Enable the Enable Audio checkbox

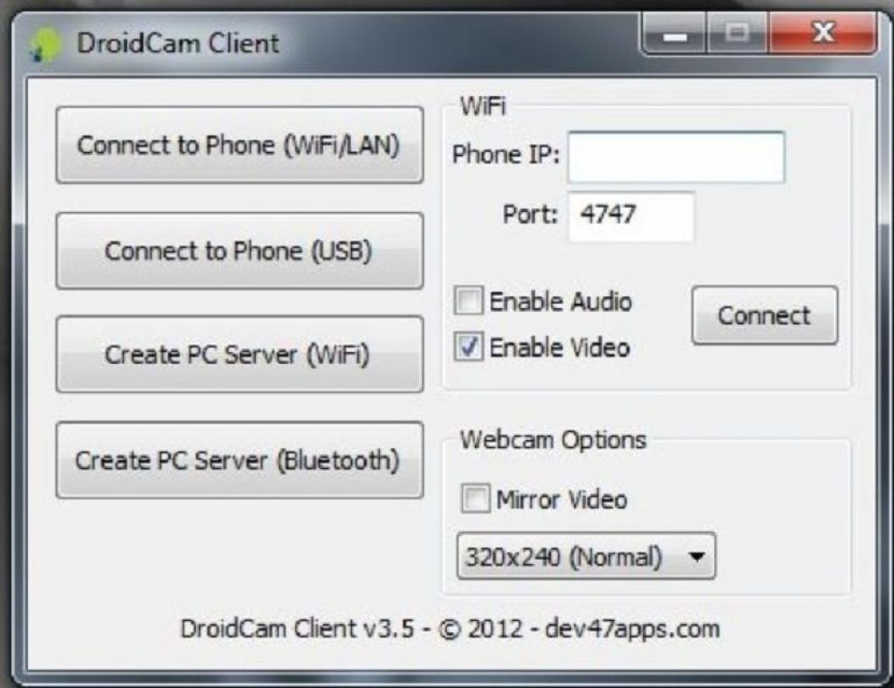(x=469, y=300)
